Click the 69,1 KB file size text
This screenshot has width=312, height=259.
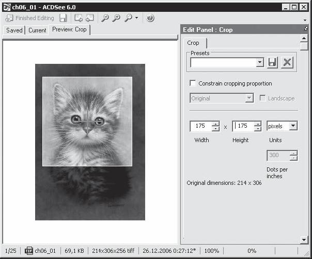coord(74,251)
